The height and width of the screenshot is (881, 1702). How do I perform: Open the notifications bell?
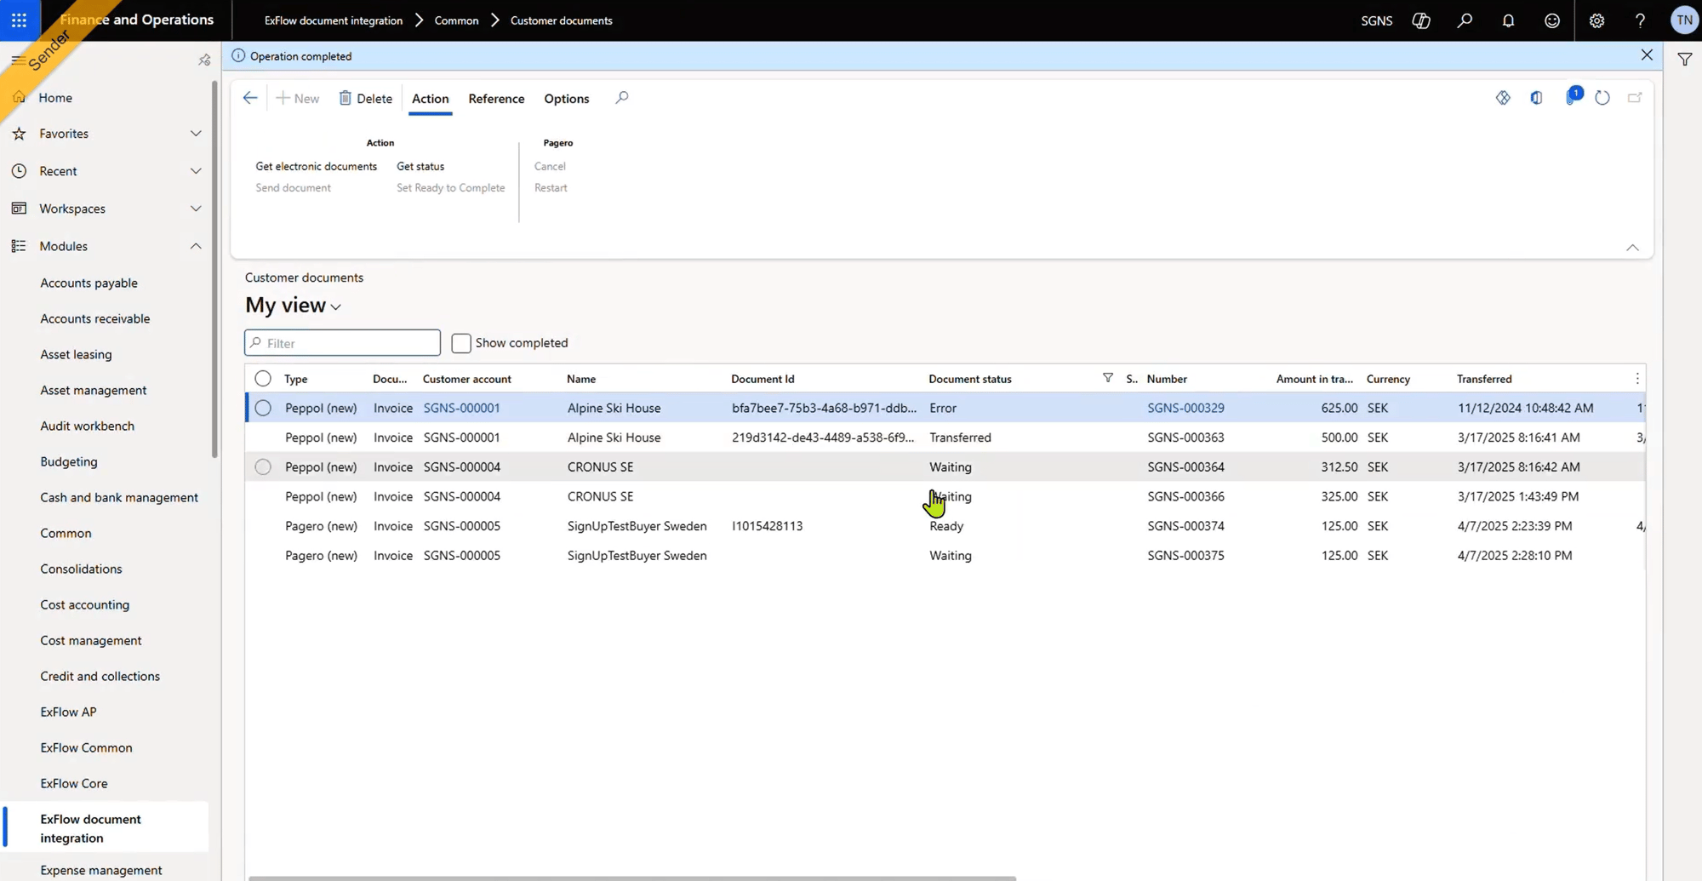click(1508, 20)
